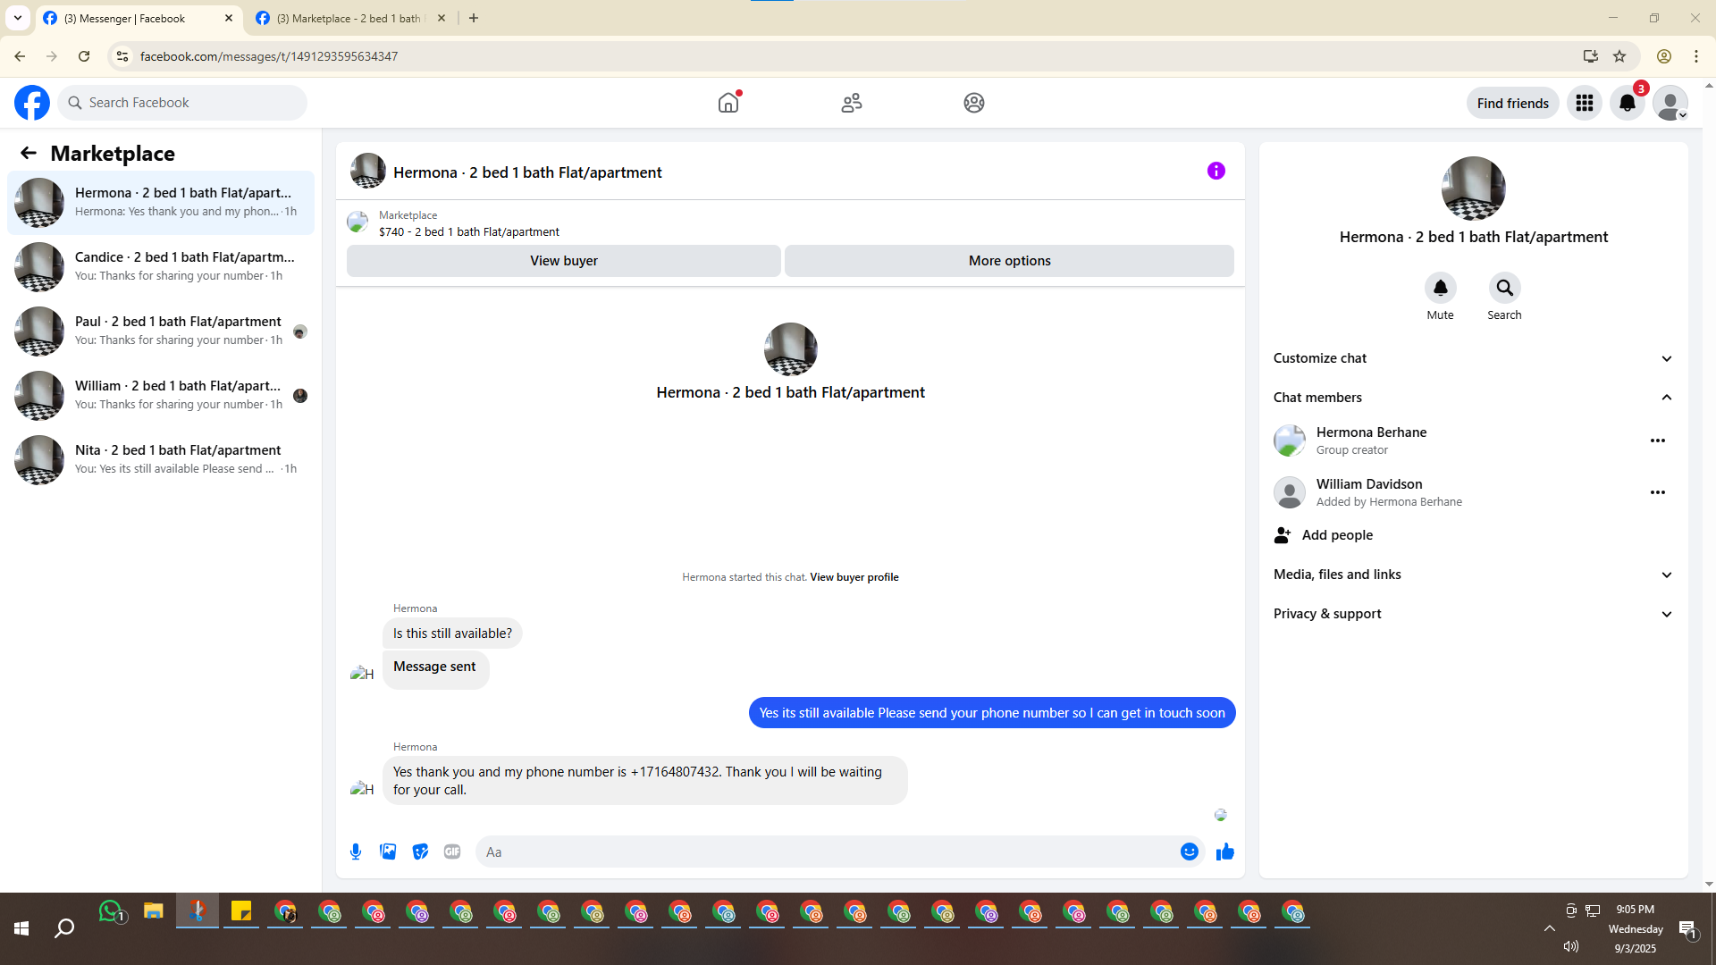Open the Groups icon in top navigation

pos(974,103)
